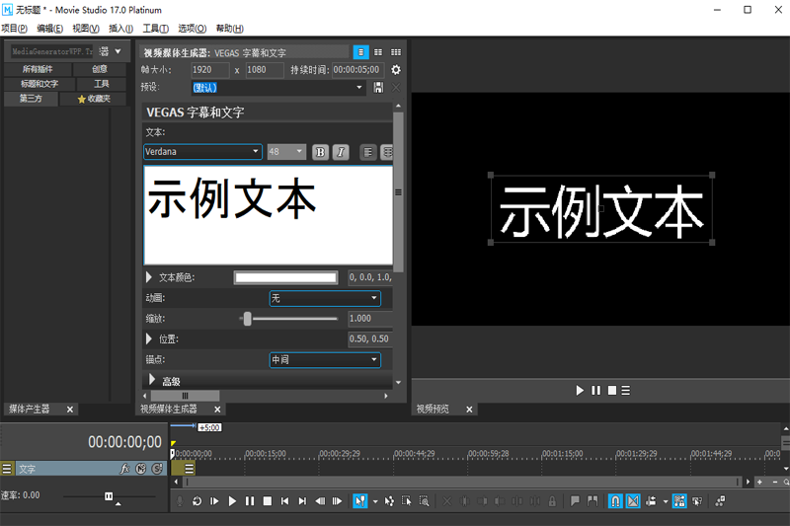This screenshot has height=526, width=790.
Task: Switch to single-column list view icon
Action: pyautogui.click(x=360, y=52)
